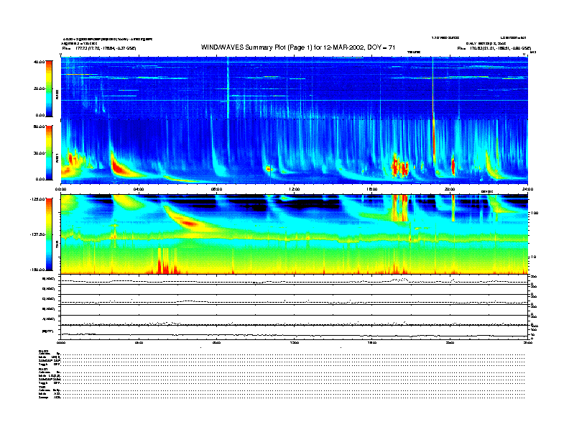Screen dimensions: 569x440
Task: Click the TNR status heading at bottom left
Action: click(x=42, y=387)
